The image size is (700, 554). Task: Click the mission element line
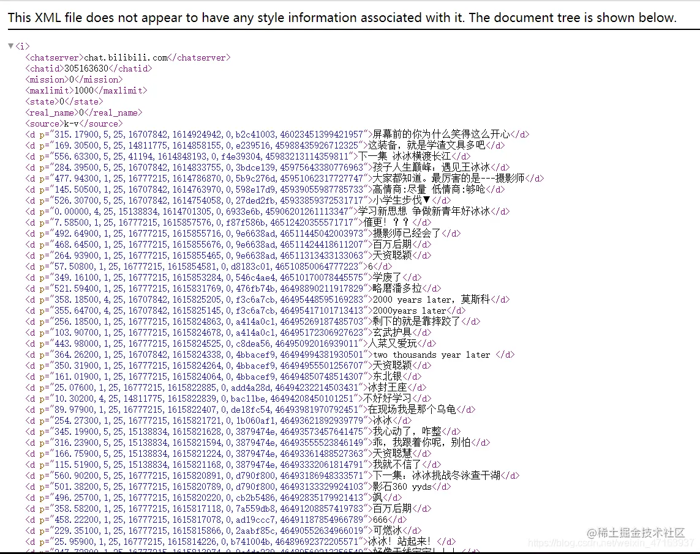click(74, 79)
